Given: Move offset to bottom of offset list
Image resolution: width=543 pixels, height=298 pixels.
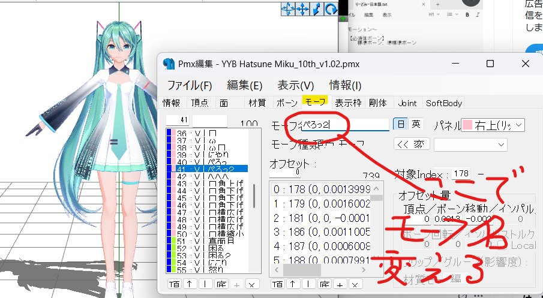Looking at the screenshot, I should click(324, 284).
